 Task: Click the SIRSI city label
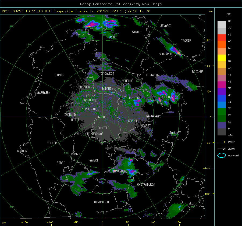tap(61, 163)
